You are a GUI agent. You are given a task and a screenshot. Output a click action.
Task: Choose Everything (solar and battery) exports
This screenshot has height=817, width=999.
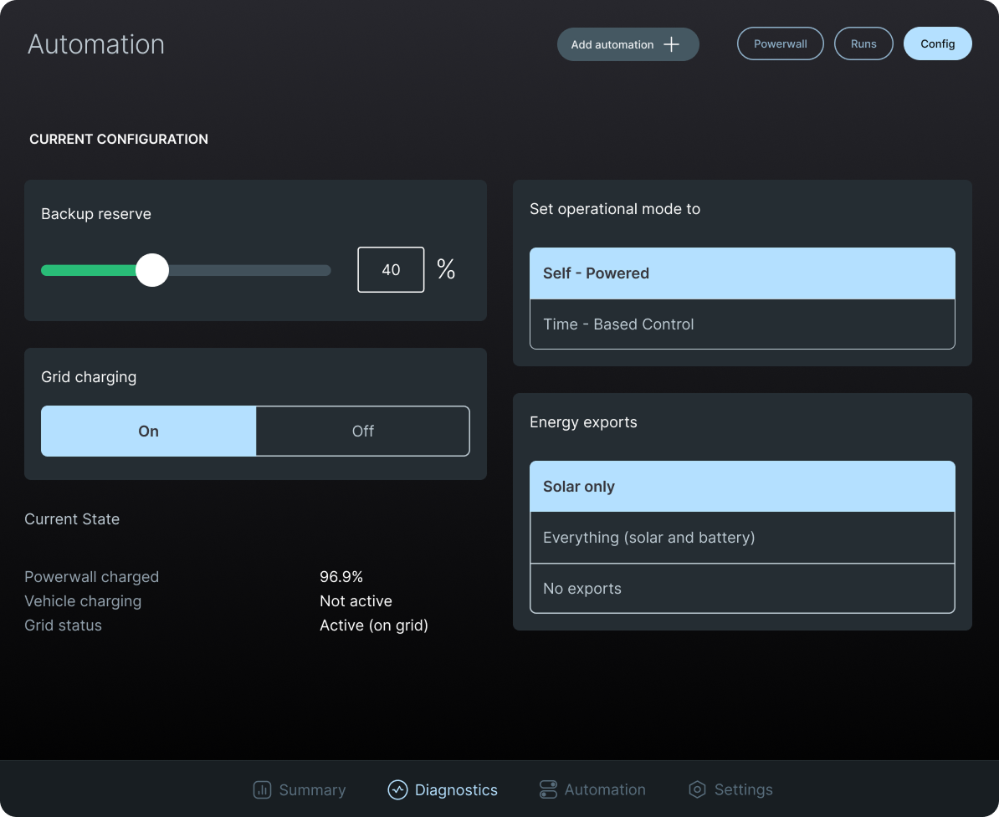pyautogui.click(x=742, y=538)
